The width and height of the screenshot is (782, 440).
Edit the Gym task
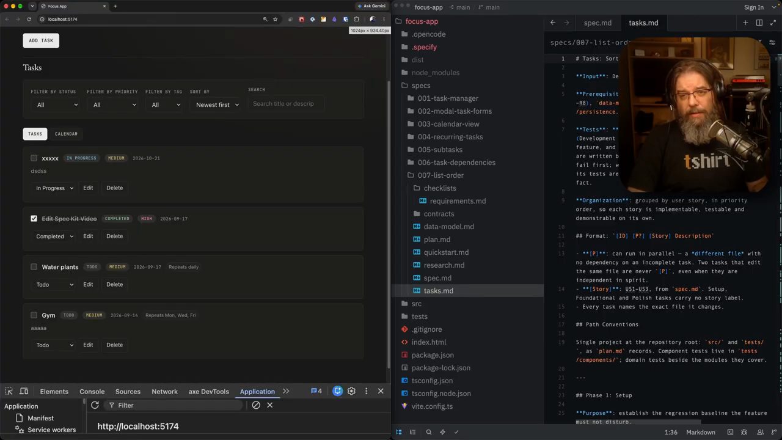pyautogui.click(x=88, y=345)
